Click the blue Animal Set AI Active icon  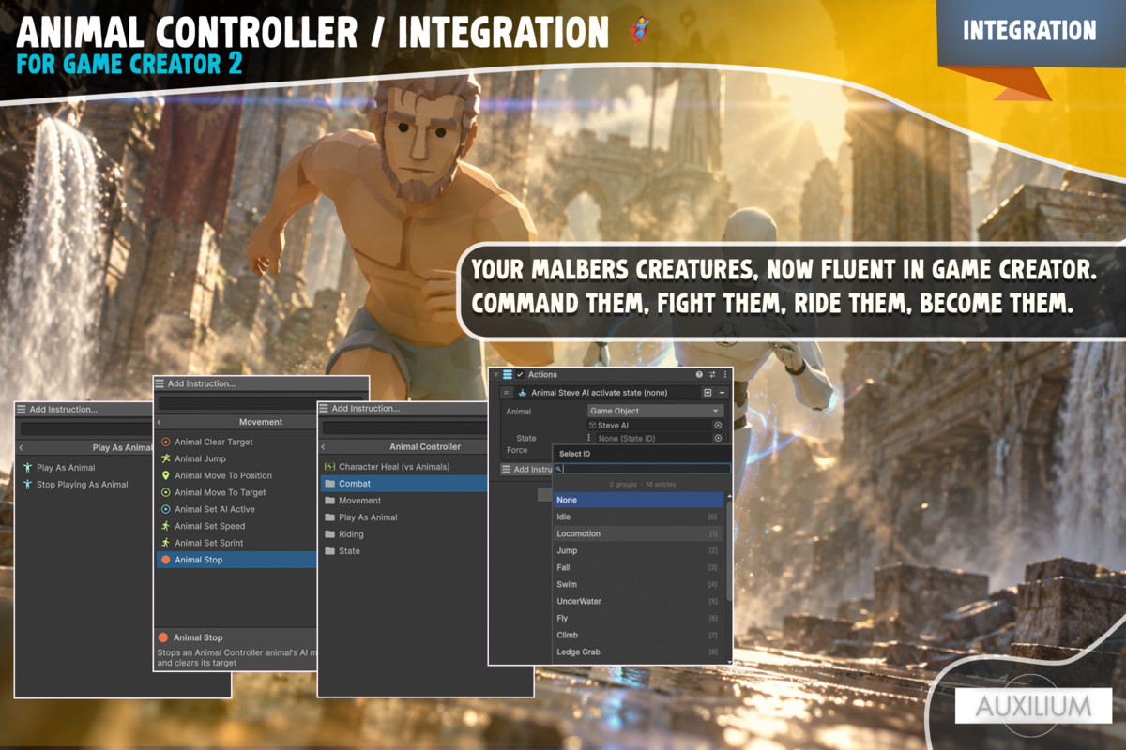point(166,509)
